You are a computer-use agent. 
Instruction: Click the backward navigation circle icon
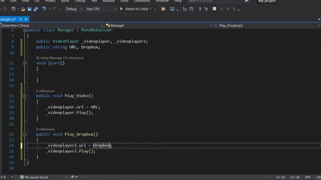[x=5, y=9]
